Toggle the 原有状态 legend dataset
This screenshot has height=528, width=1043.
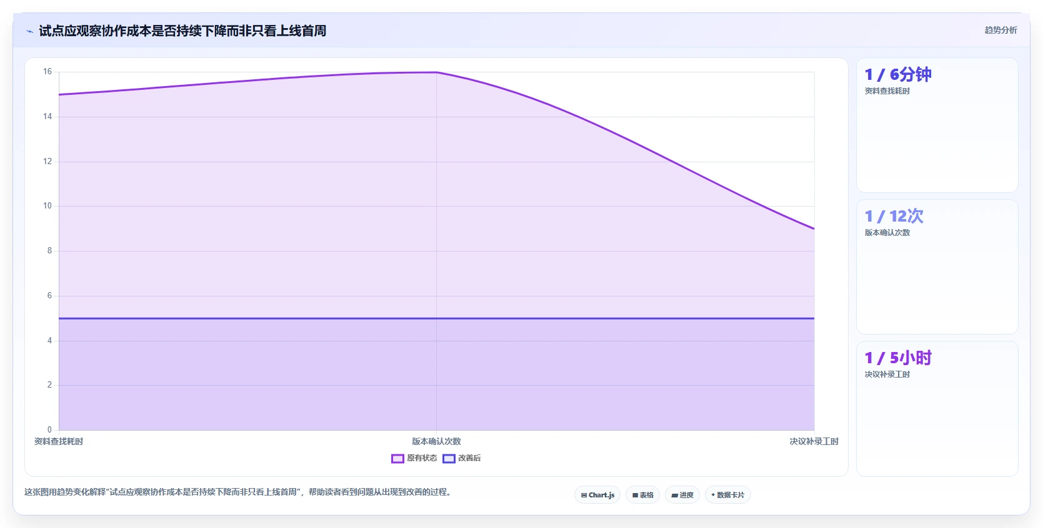(414, 458)
